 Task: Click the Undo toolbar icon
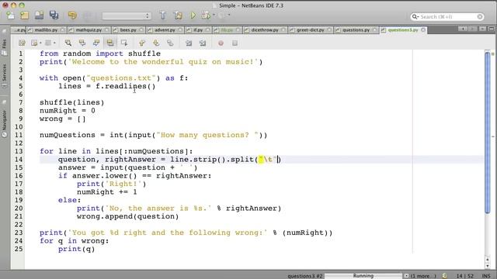pos(72,15)
